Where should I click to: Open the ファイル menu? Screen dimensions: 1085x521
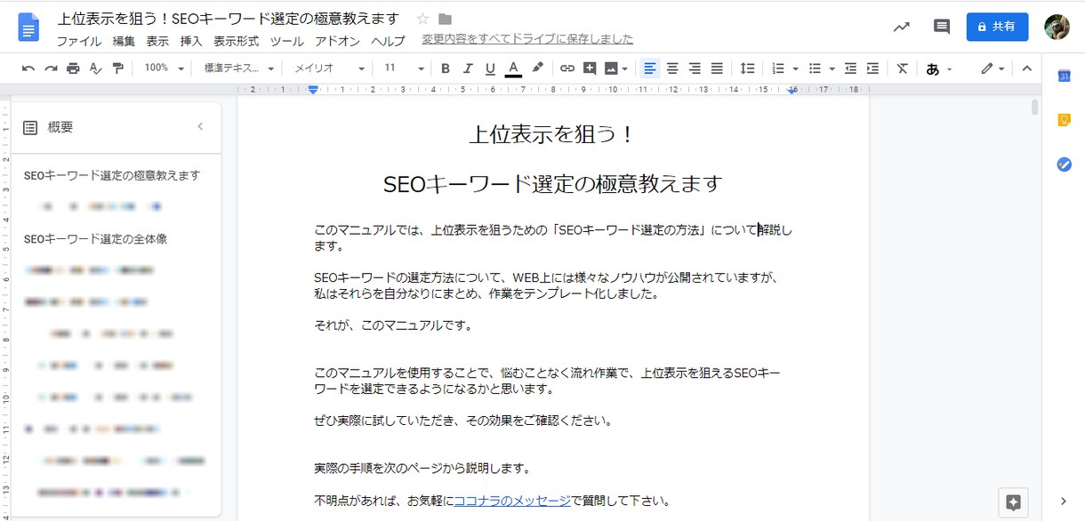[x=79, y=41]
